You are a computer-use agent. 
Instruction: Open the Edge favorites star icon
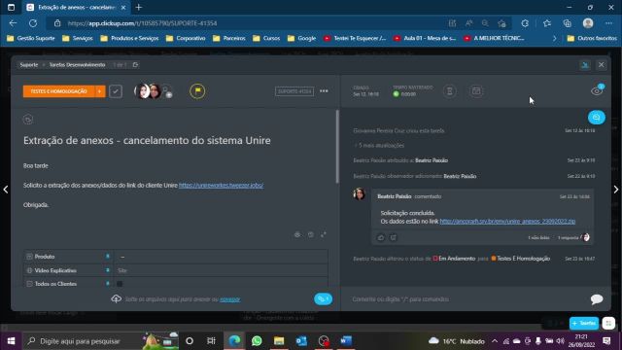(547, 23)
